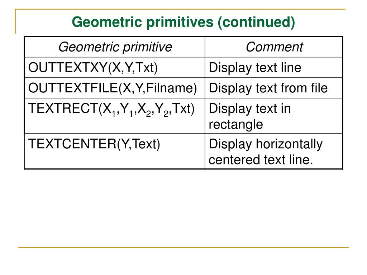Click the slide title 'Geometric primitives (continued)'
Viewport: 367px width, 275px height.
point(183,22)
